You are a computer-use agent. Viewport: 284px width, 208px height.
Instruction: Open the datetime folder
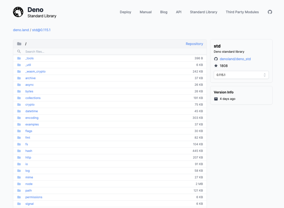32,111
